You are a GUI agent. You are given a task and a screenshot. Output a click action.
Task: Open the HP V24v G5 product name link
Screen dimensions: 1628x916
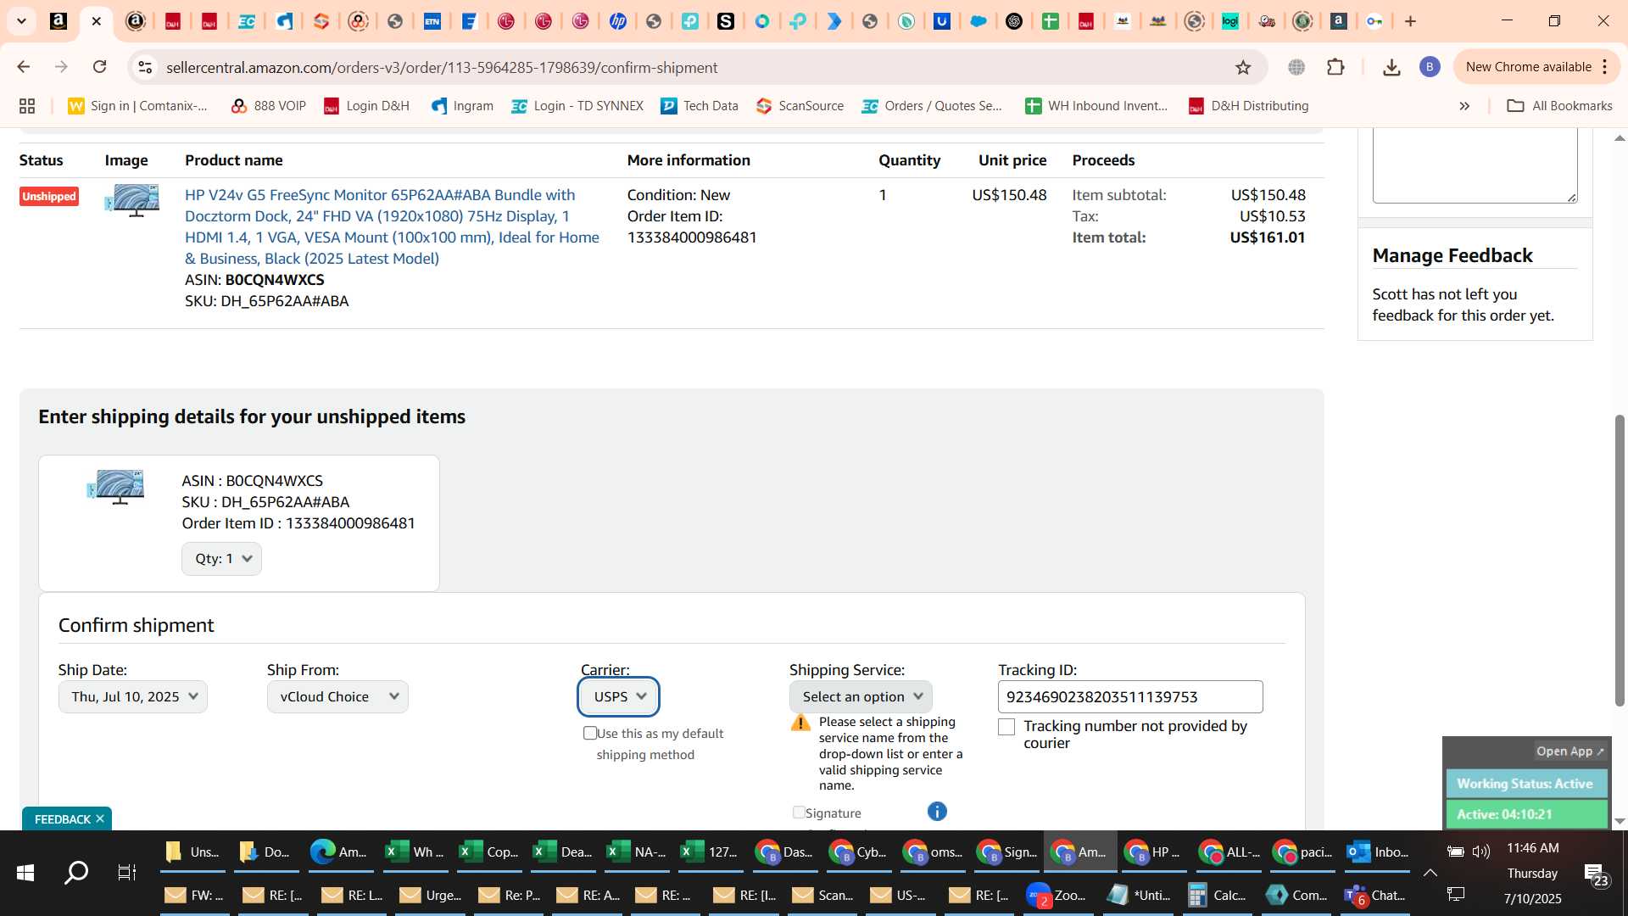coord(392,226)
